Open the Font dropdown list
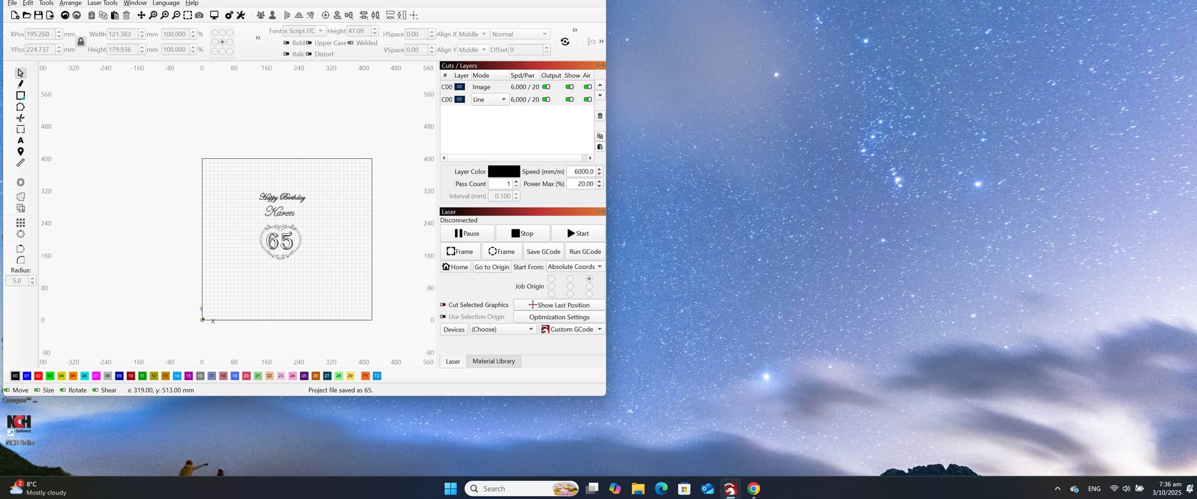 pyautogui.click(x=304, y=31)
